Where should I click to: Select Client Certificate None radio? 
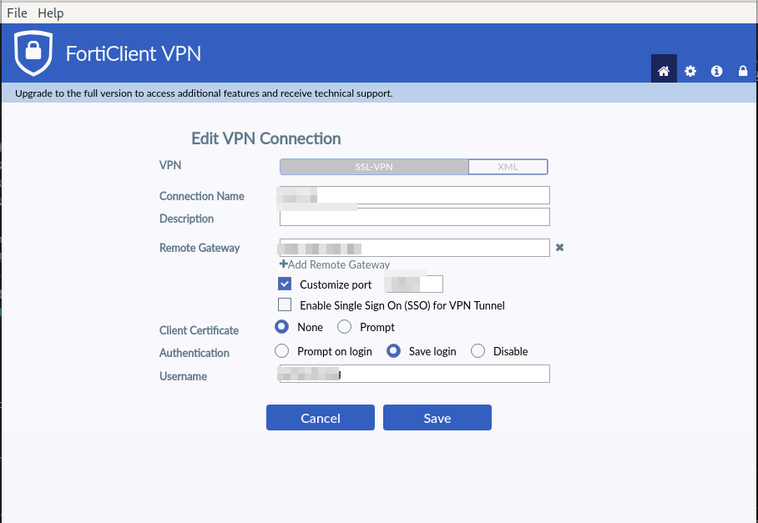[x=282, y=327]
